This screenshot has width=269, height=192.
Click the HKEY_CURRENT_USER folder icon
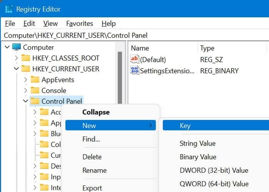click(26, 69)
